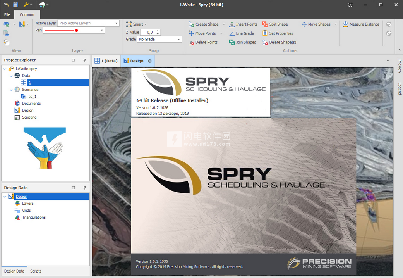The image size is (403, 278).
Task: Activate the Move Shapes tool
Action: coord(316,24)
